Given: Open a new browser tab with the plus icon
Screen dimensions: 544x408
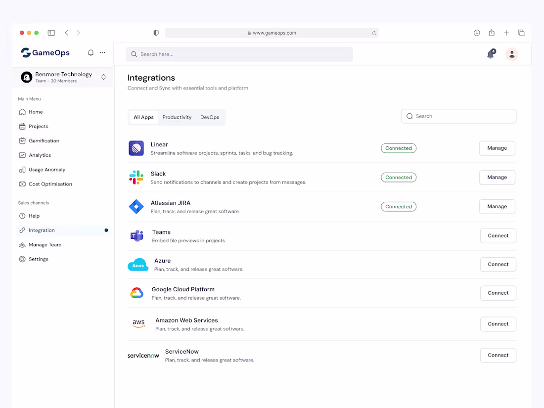Looking at the screenshot, I should [506, 33].
